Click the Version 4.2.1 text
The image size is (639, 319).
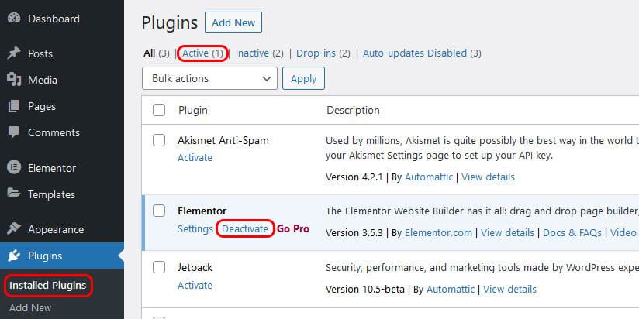coord(354,177)
